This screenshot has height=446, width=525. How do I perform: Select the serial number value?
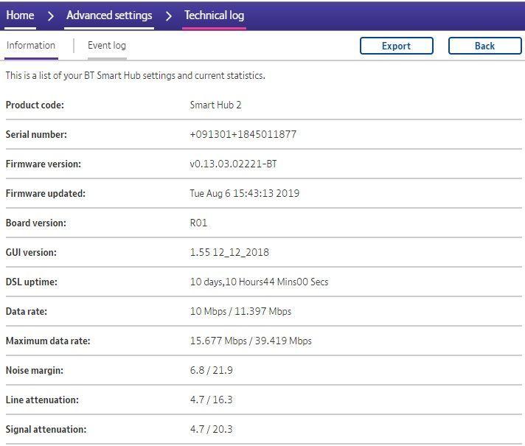[243, 135]
